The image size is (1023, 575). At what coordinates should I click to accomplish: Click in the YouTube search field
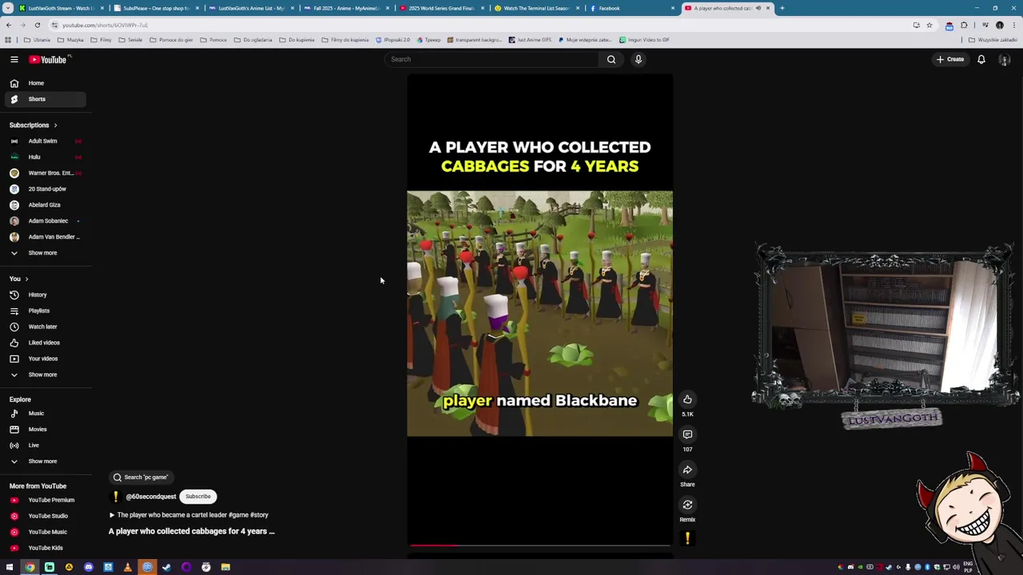492,59
